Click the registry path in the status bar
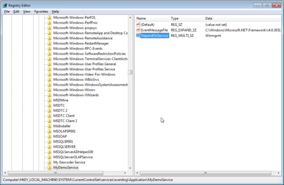284x185 pixels. tap(88, 180)
